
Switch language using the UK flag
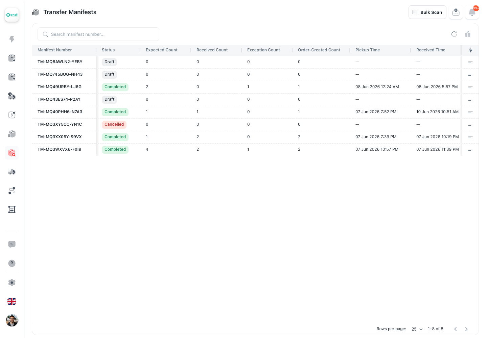(12, 301)
